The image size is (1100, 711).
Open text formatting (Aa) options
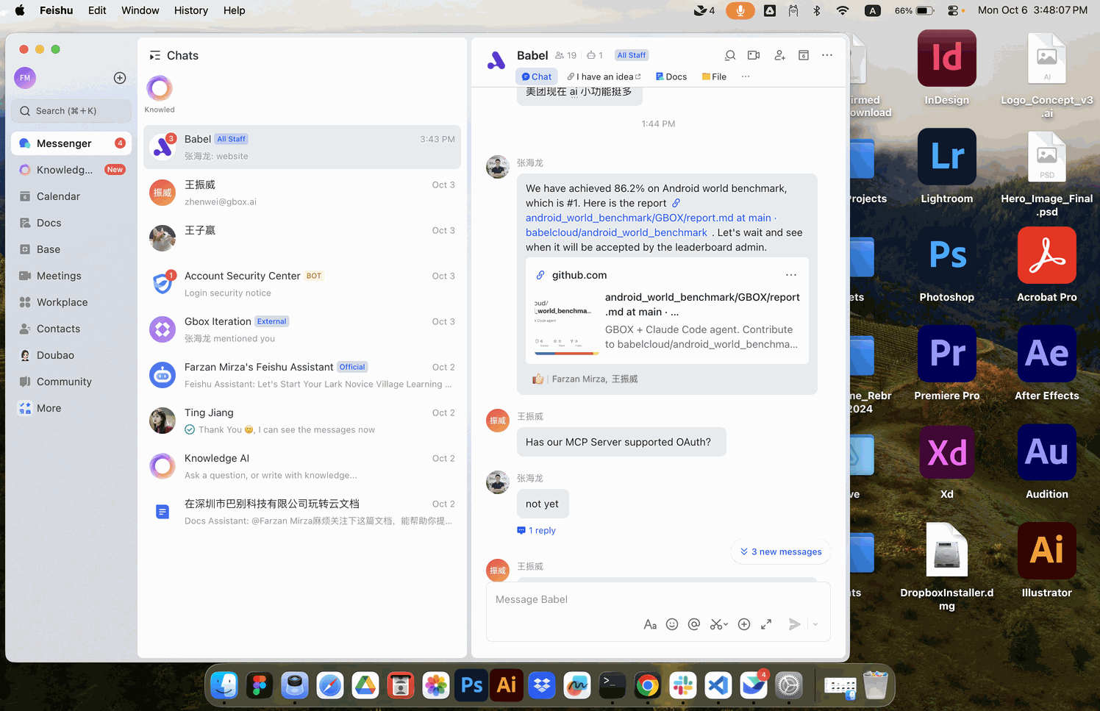650,624
